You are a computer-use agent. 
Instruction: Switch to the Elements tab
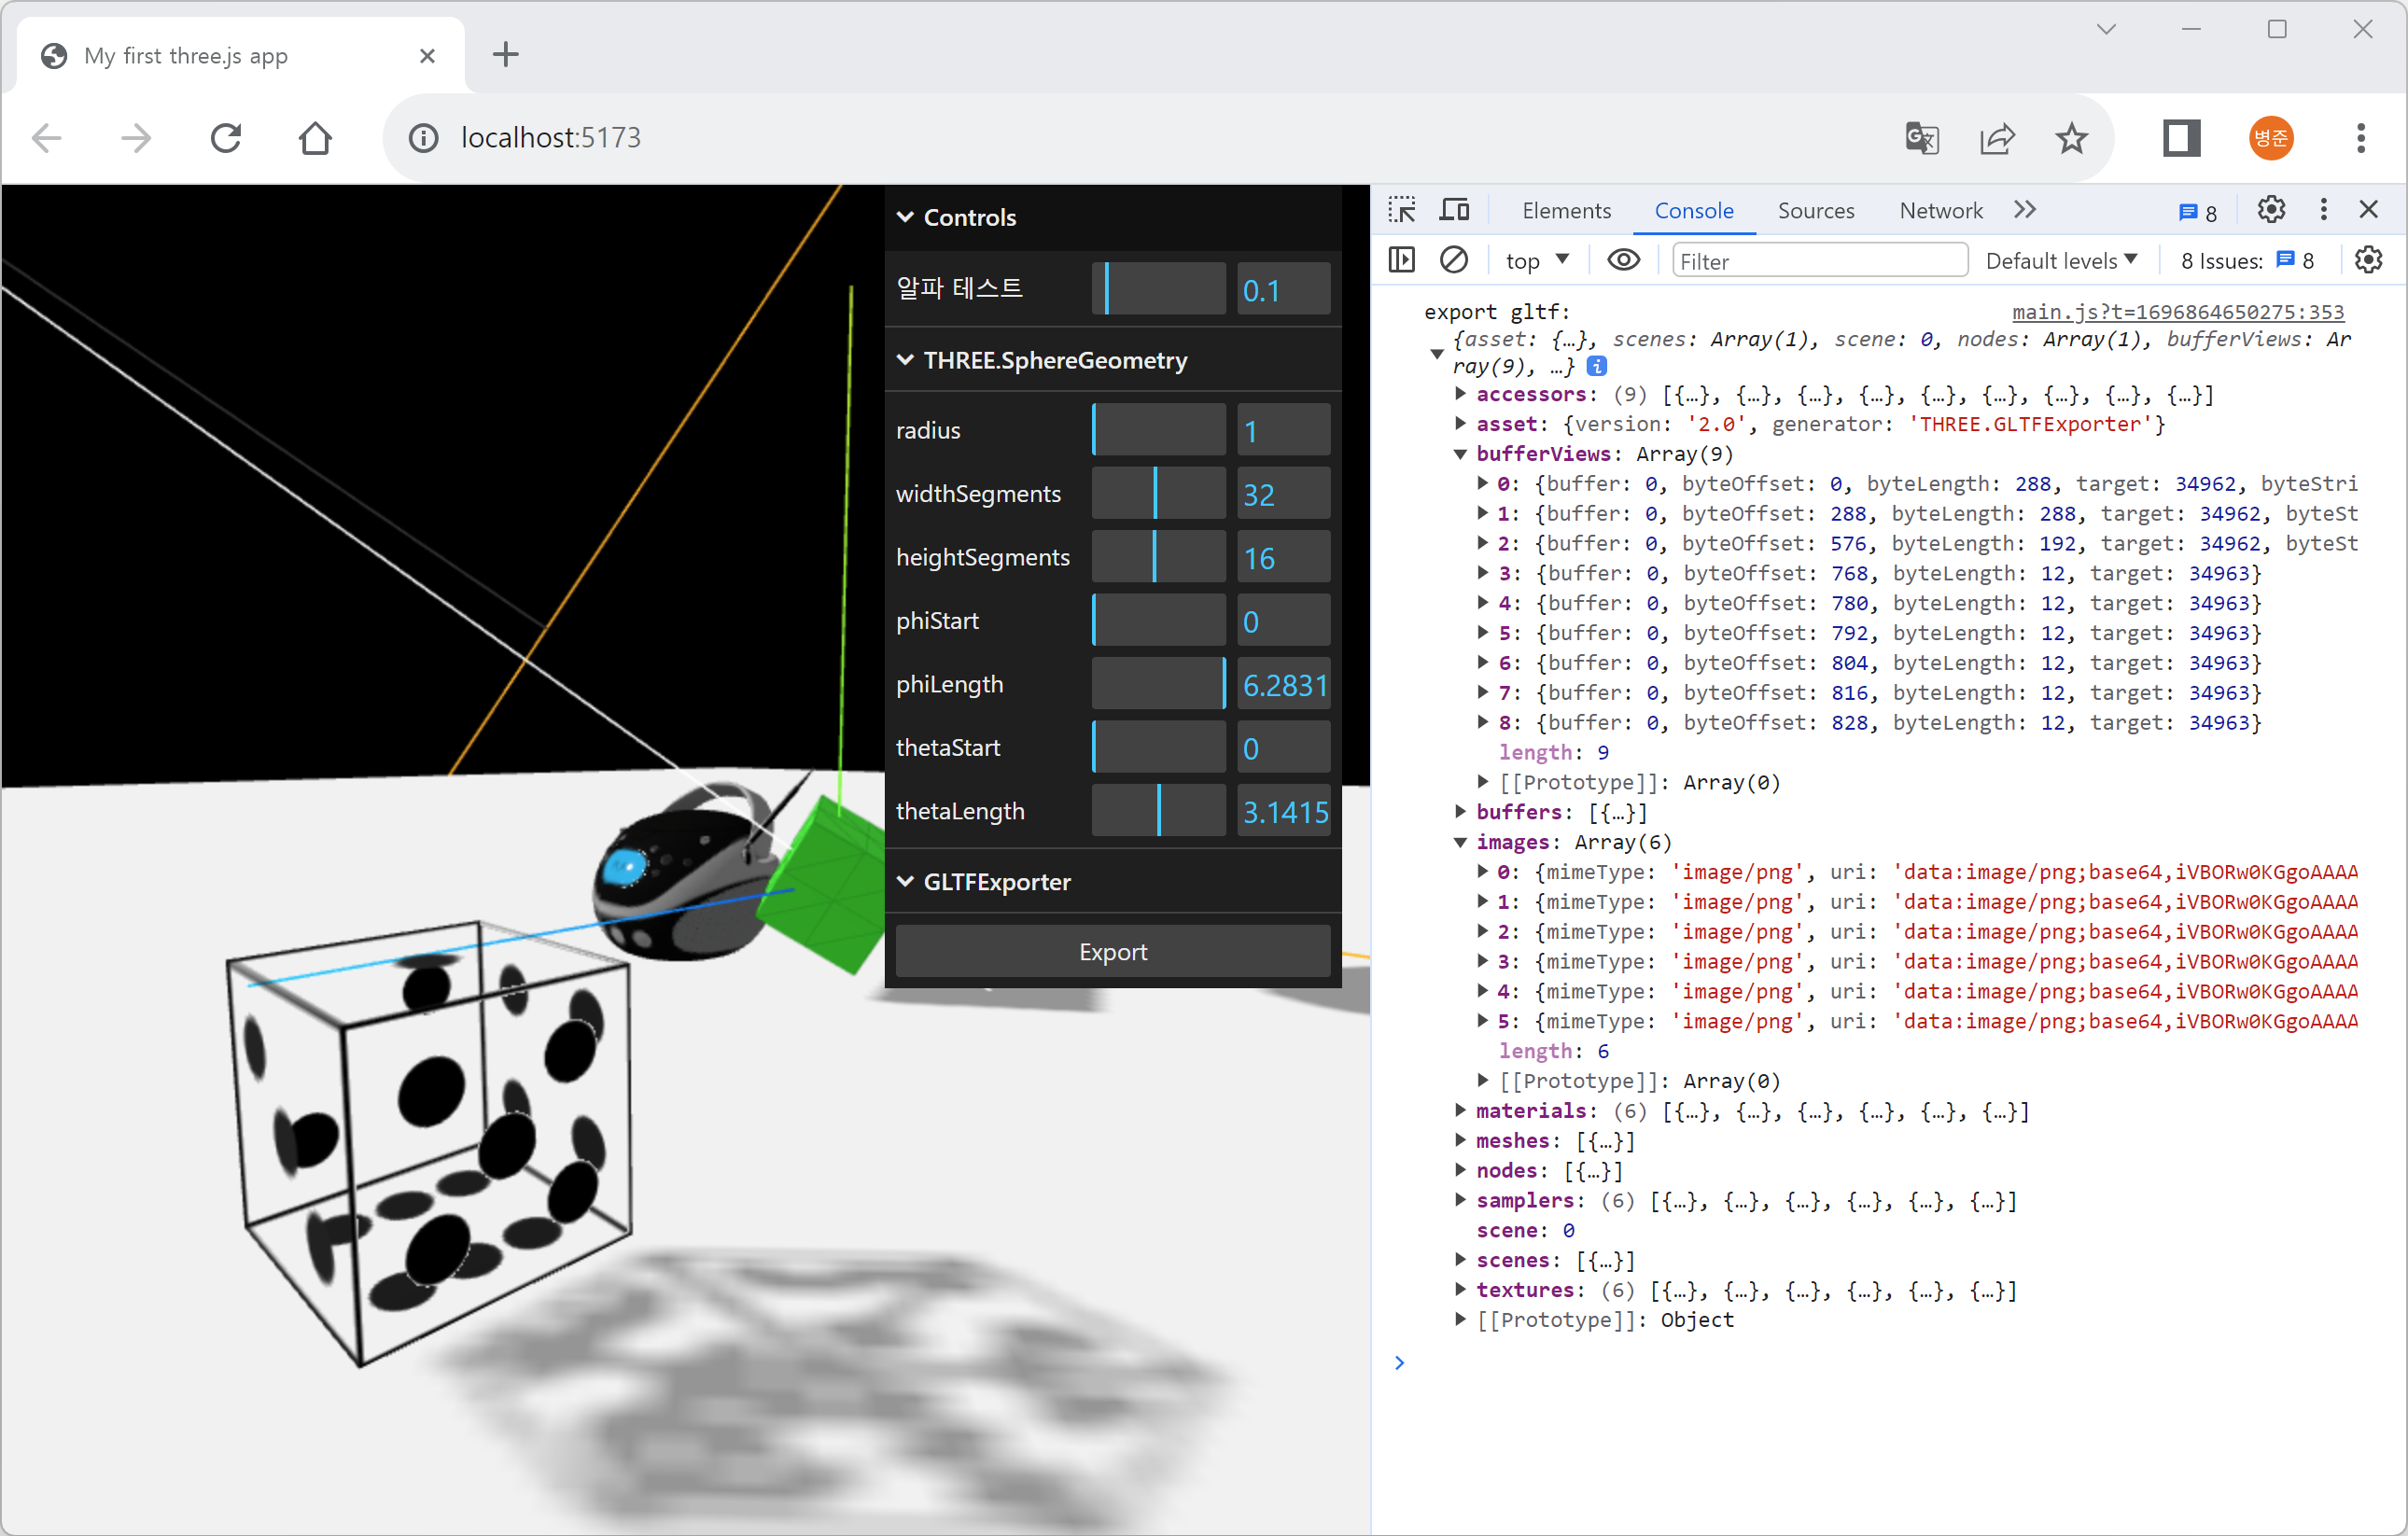(x=1566, y=210)
